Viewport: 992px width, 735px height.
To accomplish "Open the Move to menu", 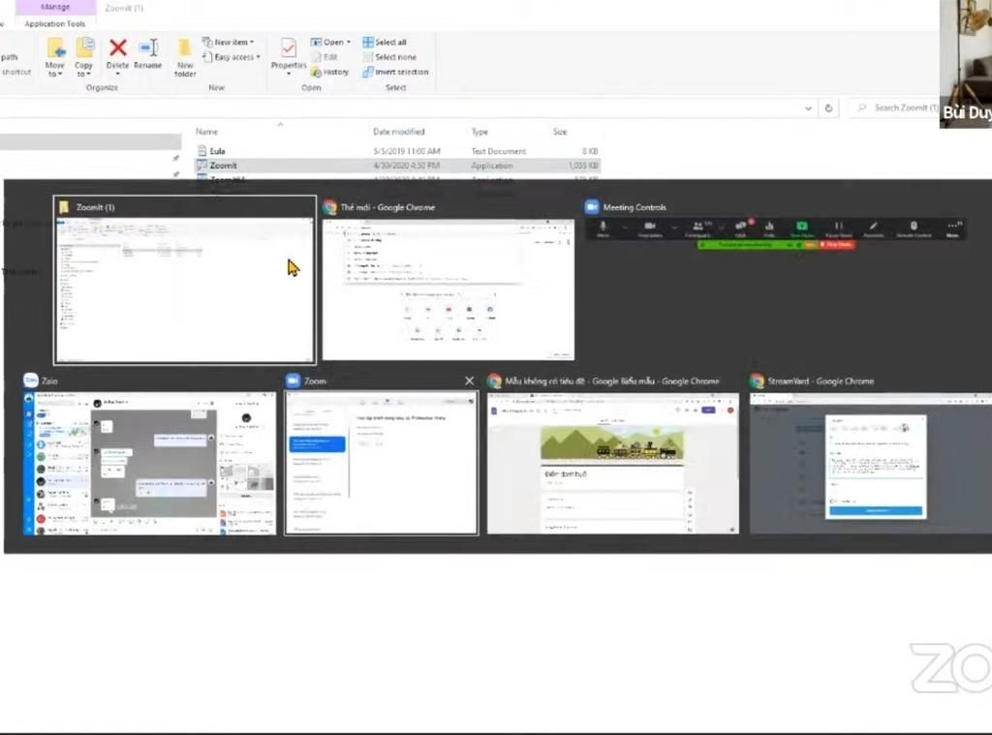I will pyautogui.click(x=55, y=57).
